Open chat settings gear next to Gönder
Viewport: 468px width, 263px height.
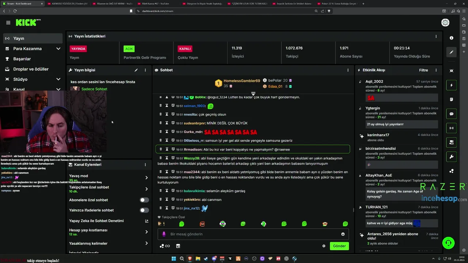click(324, 246)
